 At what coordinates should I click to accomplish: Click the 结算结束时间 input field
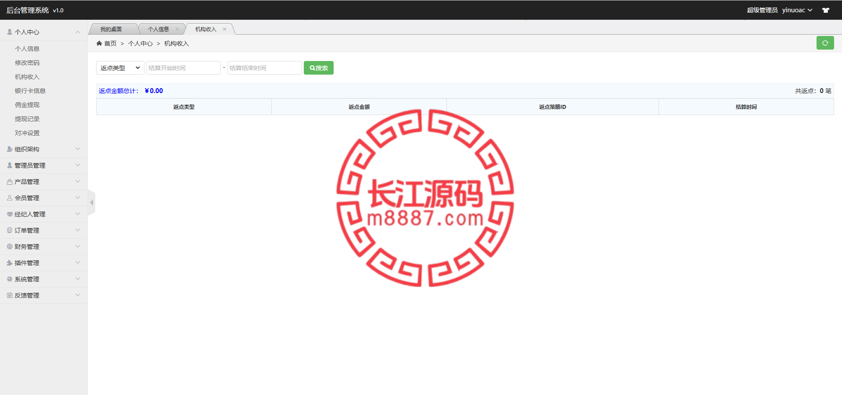pyautogui.click(x=265, y=68)
